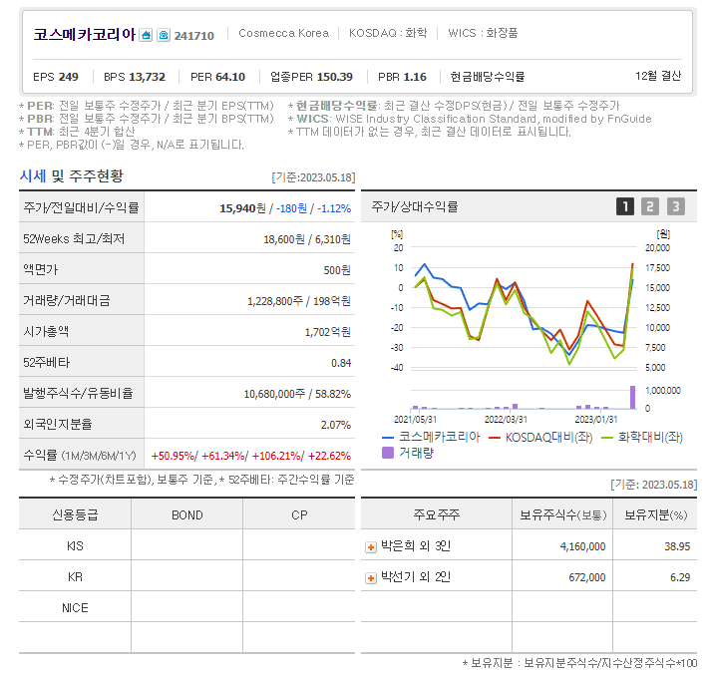This screenshot has width=710, height=675.
Task: Click the 1M return +50.95%
Action: click(173, 456)
